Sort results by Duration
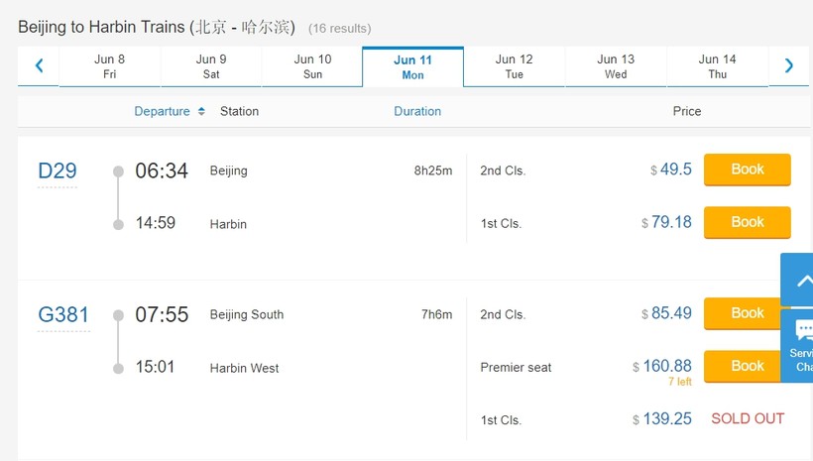Image resolution: width=813 pixels, height=461 pixels. click(x=417, y=112)
